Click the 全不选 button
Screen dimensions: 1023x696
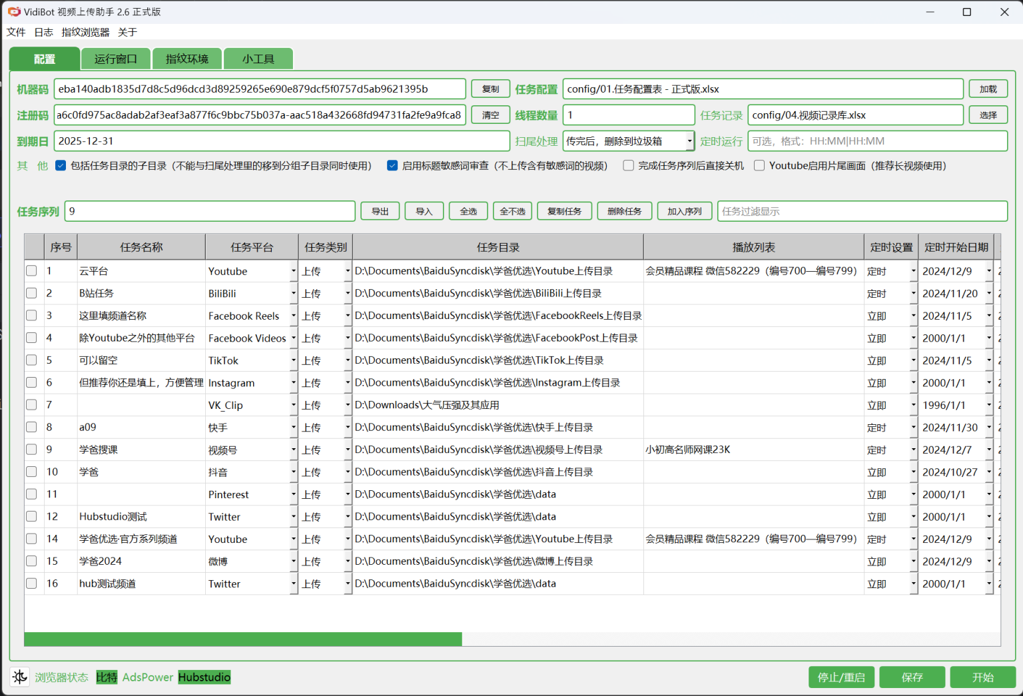pos(513,211)
